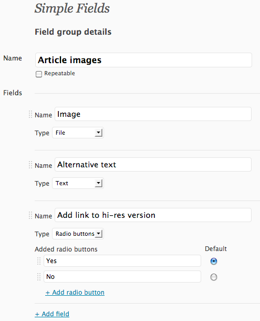Click drag handle next to No option

39,277
